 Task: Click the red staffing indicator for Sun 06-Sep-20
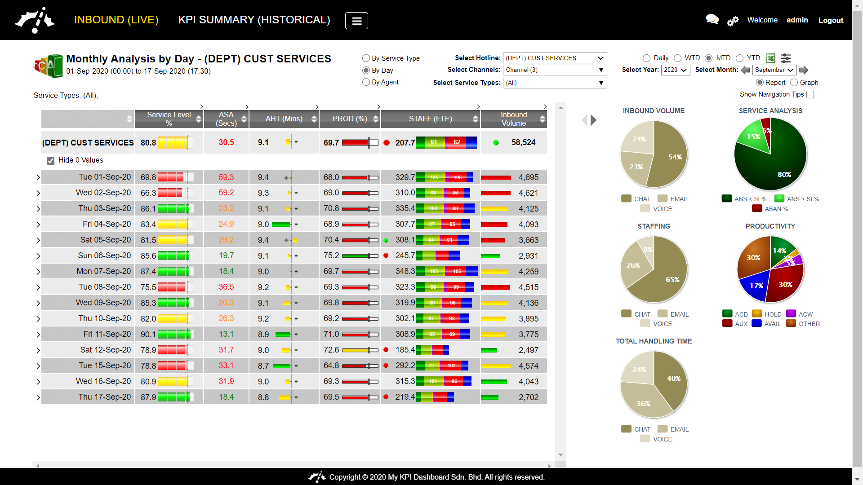pos(386,256)
